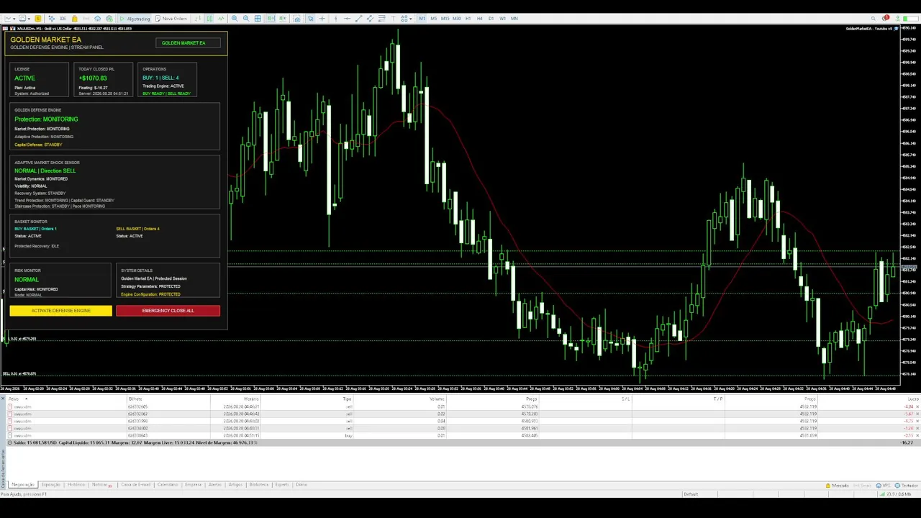
Task: Open the Histórico tab
Action: tap(76, 485)
